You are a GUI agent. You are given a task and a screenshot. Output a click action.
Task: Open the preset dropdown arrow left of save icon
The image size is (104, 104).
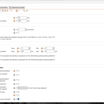[x=0, y=11]
